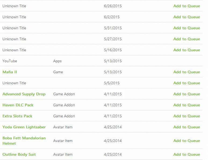Add the 5/27/2015 item to queue

pos(187,39)
